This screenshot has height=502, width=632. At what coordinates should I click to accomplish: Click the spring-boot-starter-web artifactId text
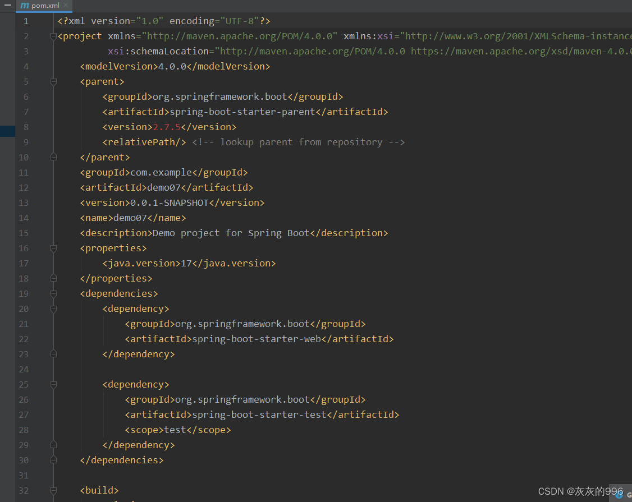click(x=257, y=339)
